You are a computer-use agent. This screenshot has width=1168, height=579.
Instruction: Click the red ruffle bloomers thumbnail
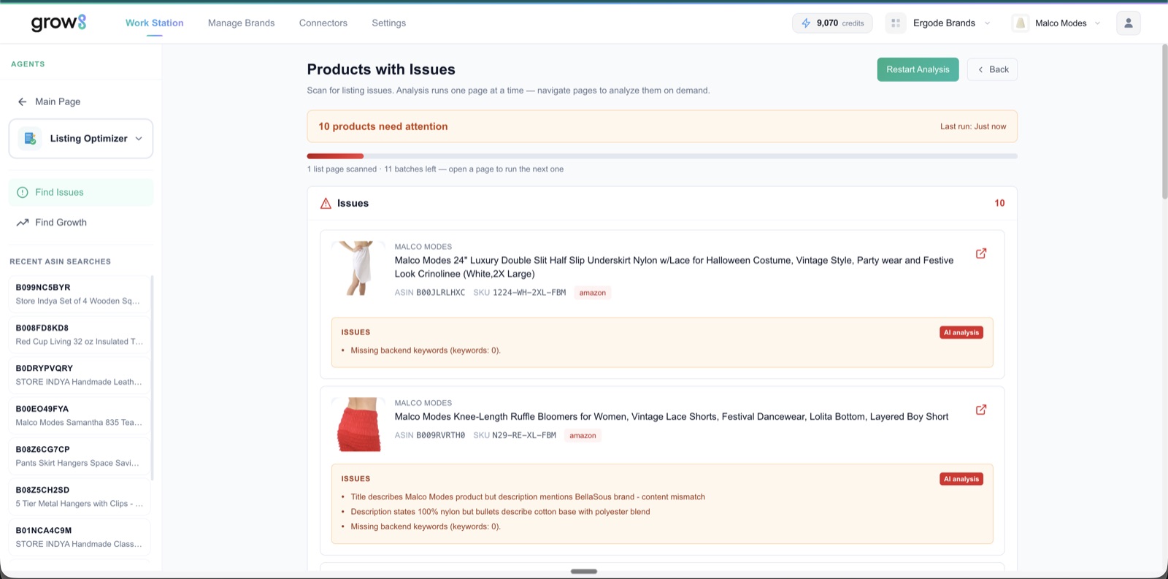358,424
